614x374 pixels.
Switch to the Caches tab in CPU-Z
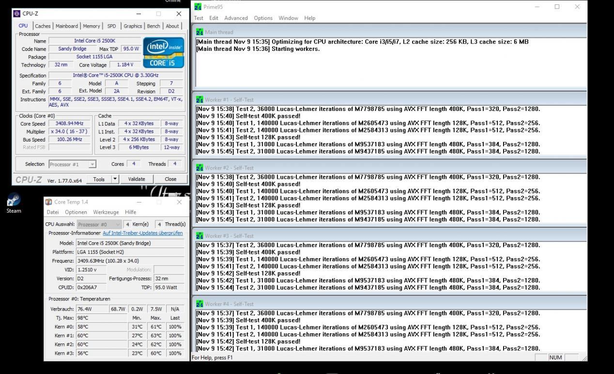click(43, 26)
